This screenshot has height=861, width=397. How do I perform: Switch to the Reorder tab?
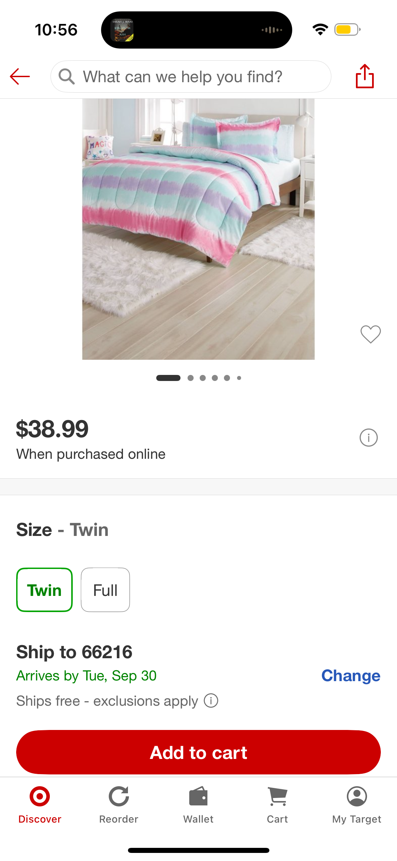(119, 805)
